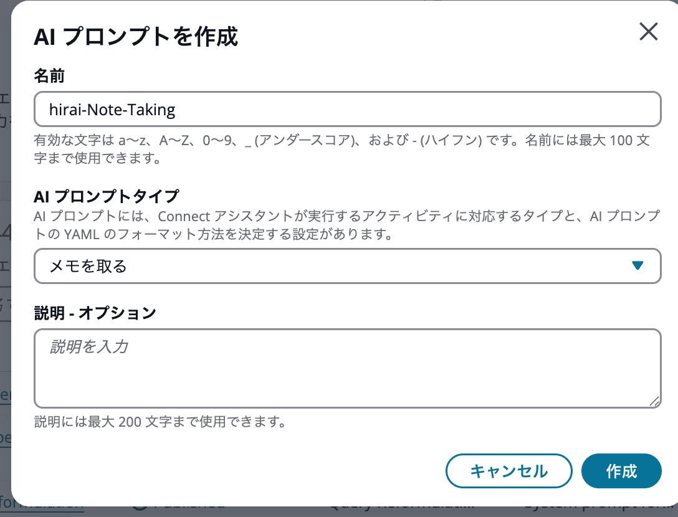Screen dimensions: 678x517
Task: Place cursor in the 説明 description box
Action: 348,368
